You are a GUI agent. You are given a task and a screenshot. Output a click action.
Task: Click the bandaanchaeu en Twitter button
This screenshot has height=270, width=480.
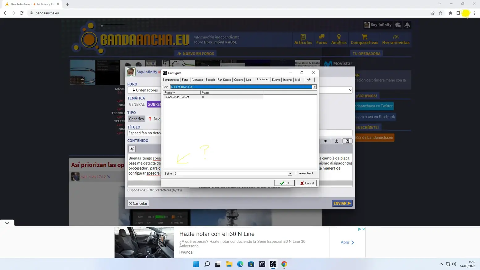[x=374, y=106]
